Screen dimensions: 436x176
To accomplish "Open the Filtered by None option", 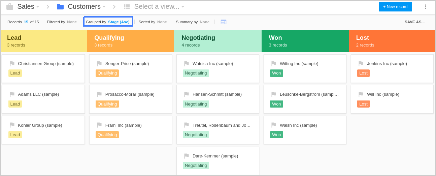I will point(62,22).
